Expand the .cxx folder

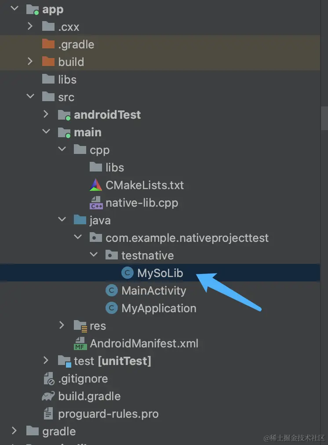tap(30, 27)
